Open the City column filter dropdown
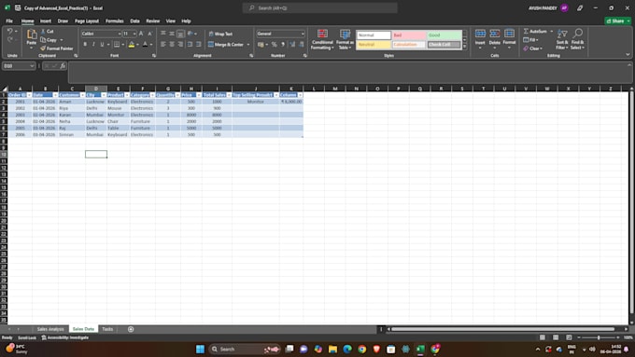The width and height of the screenshot is (635, 357). (104, 95)
